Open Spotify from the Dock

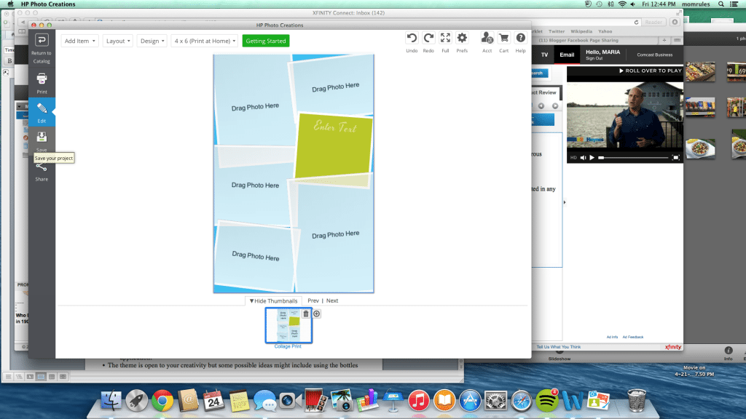547,401
